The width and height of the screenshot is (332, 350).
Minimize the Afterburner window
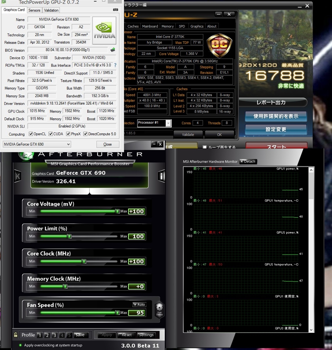click(x=154, y=144)
